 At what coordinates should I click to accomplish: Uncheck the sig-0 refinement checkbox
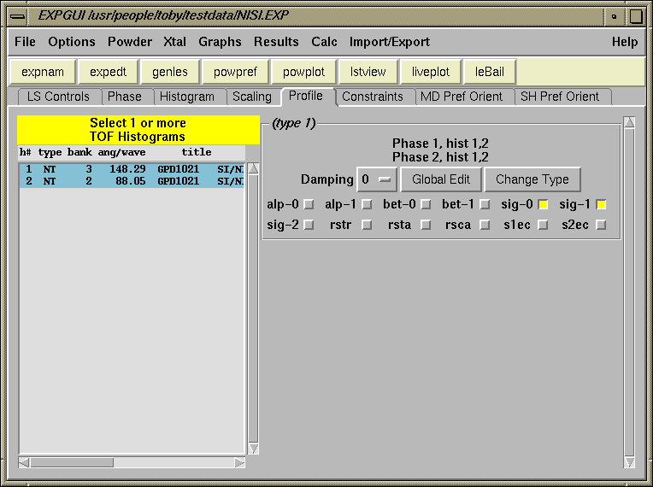coord(543,204)
